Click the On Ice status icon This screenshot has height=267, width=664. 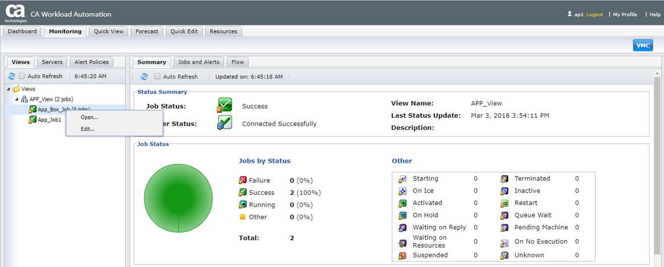pos(403,191)
